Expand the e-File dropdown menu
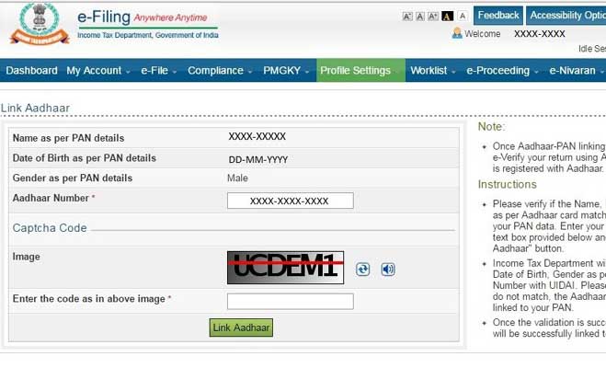This screenshot has height=368, width=606. point(159,71)
